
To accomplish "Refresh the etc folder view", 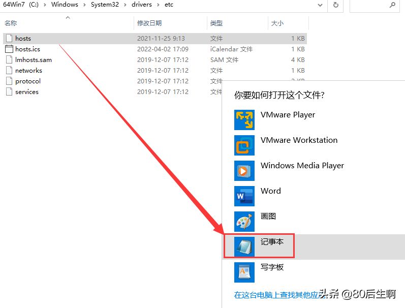I will 335,5.
